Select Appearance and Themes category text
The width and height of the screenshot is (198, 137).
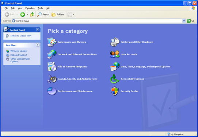pyautogui.click(x=72, y=42)
